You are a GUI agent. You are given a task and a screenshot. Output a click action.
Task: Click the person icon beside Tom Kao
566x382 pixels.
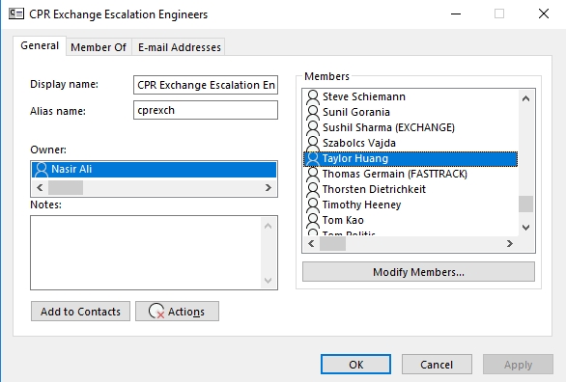(313, 220)
